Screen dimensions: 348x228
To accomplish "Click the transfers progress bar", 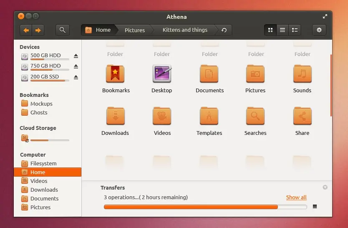I will (205, 207).
